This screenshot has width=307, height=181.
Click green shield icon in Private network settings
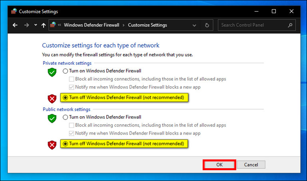tap(52, 72)
